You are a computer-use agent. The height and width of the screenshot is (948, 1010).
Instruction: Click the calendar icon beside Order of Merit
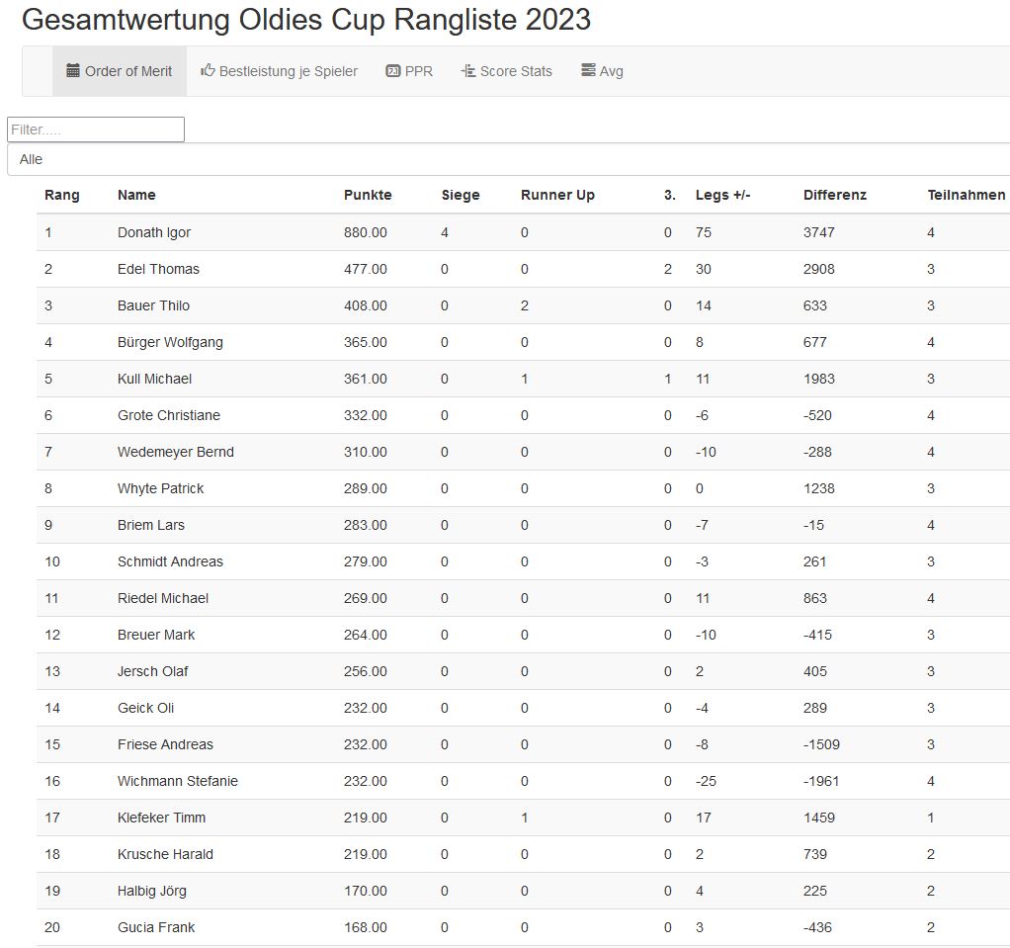click(73, 71)
